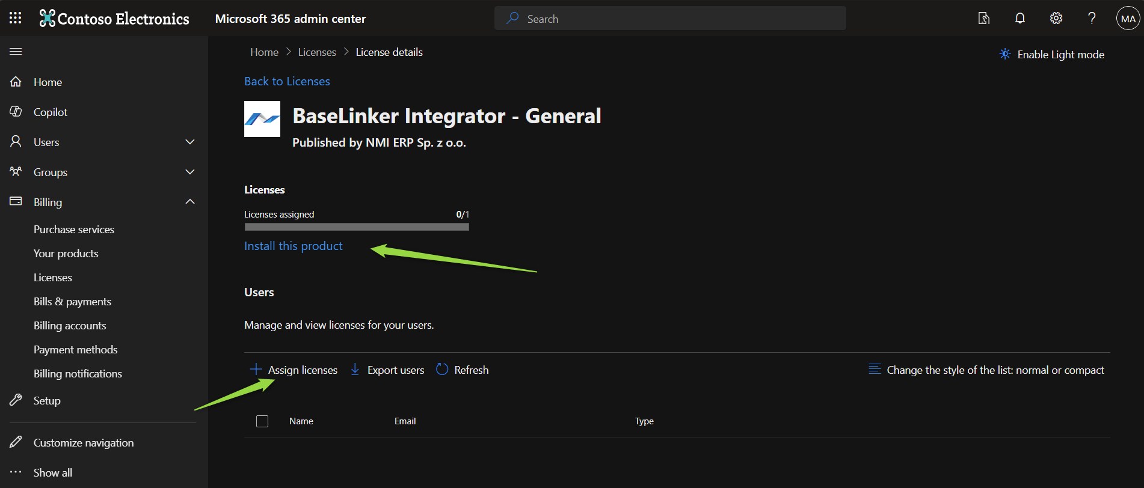This screenshot has height=488, width=1144.
Task: Click the Customize navigation pencil icon
Action: 16,442
